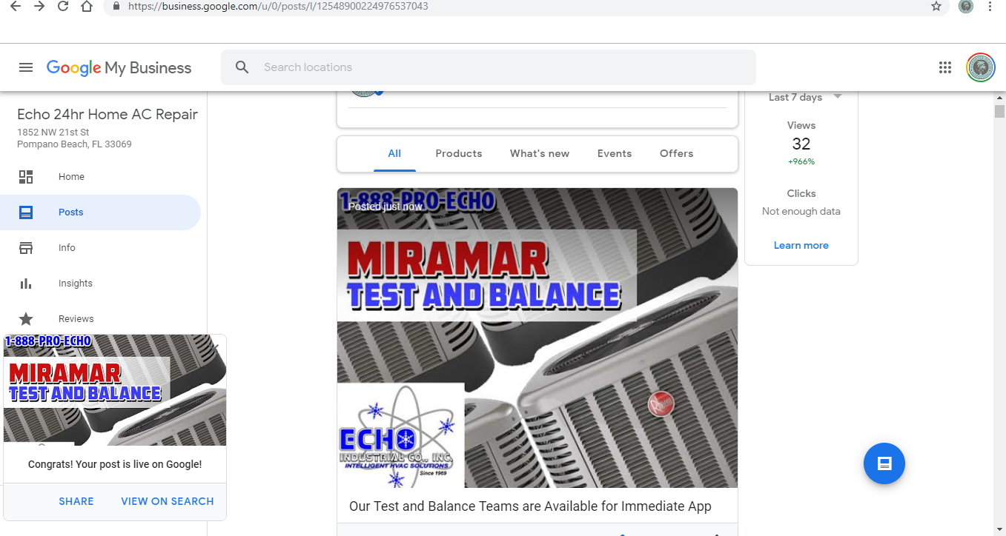Click VIEW ON SEARCH button

[168, 501]
